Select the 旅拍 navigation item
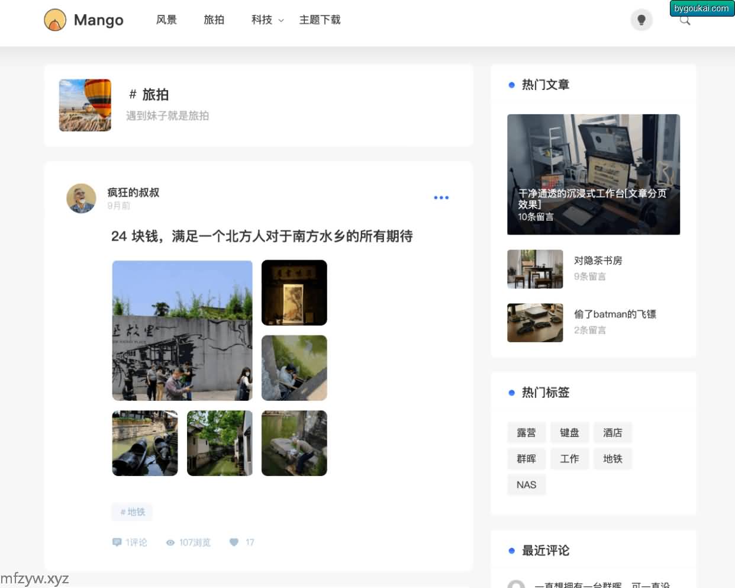 click(x=214, y=20)
